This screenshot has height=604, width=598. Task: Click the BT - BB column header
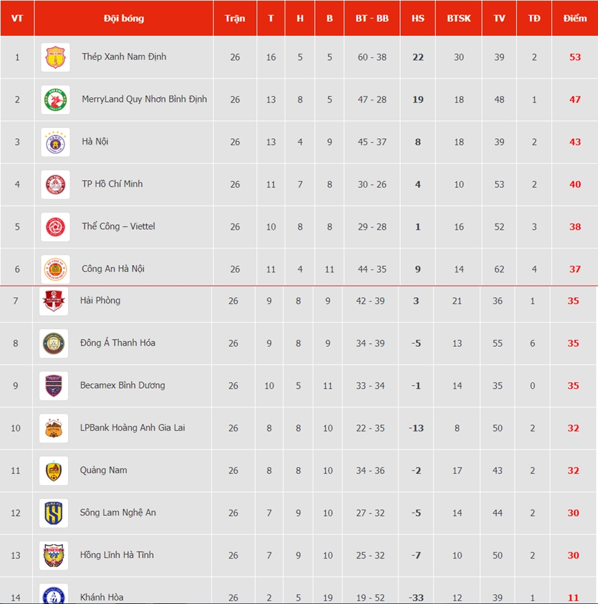(x=372, y=18)
